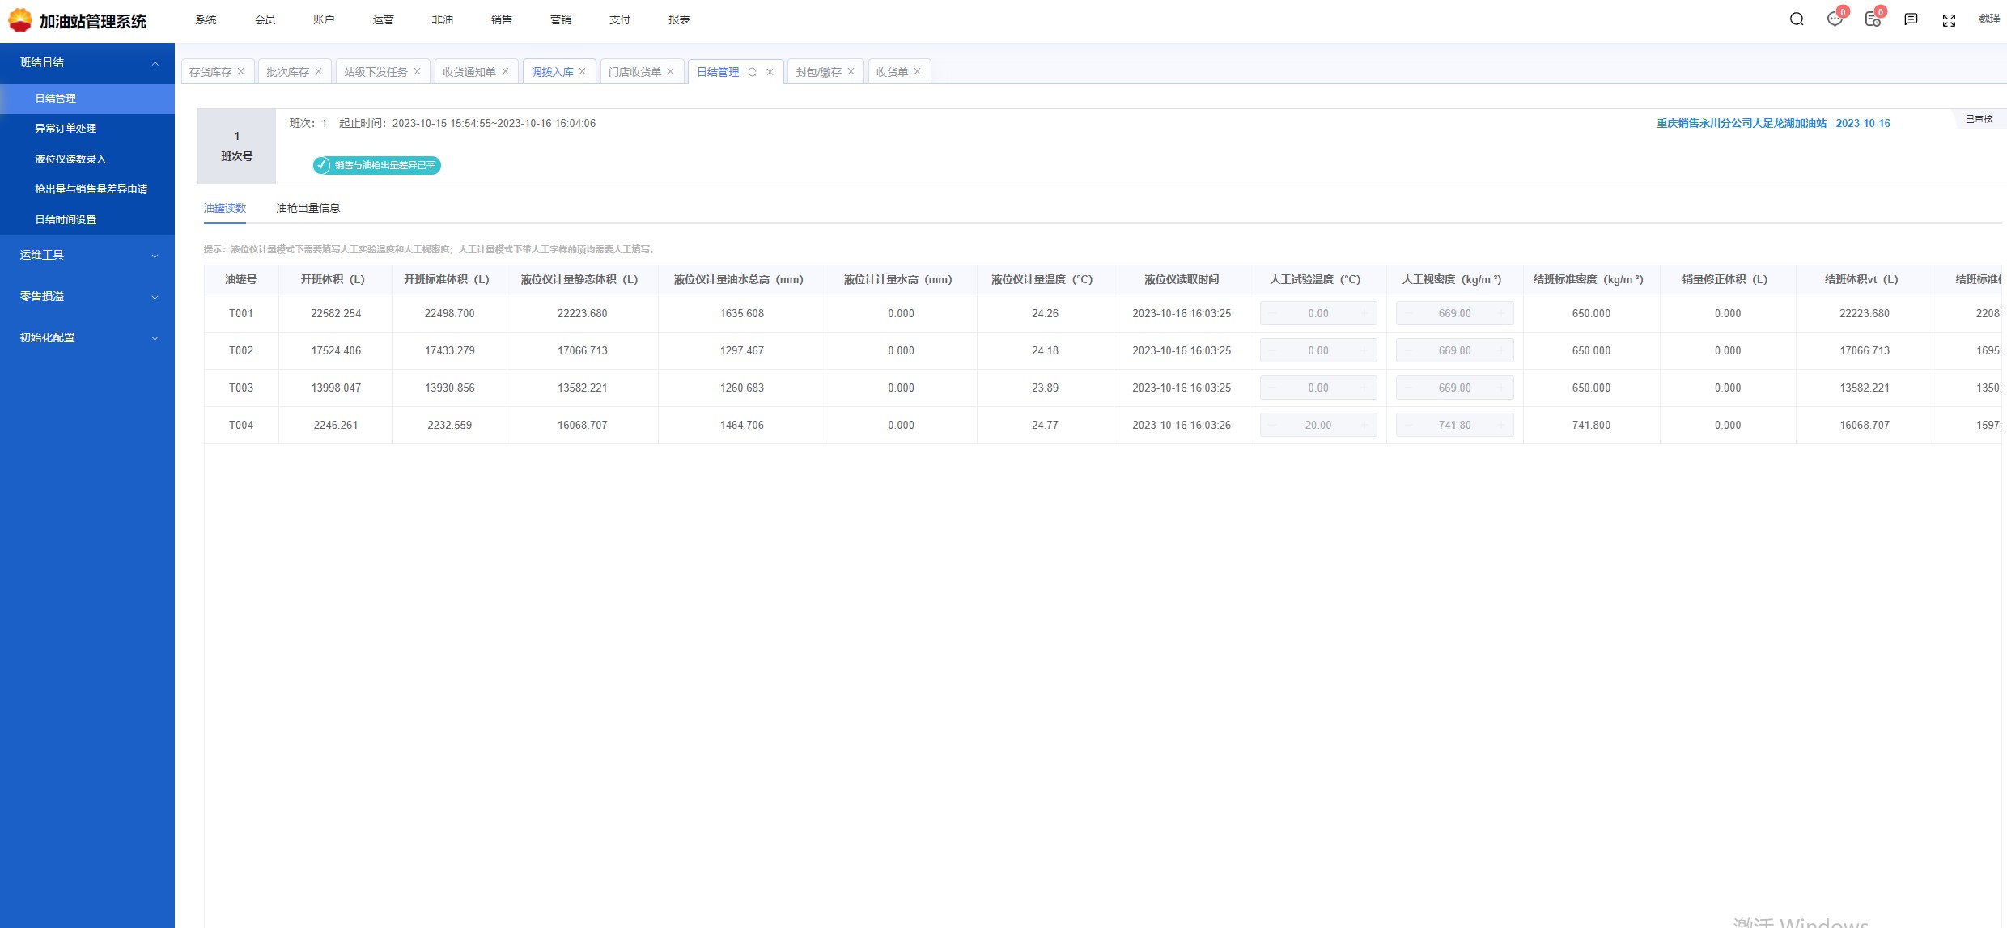Decrease T004 人工视密度 with minus stepper
The width and height of the screenshot is (2007, 928).
[x=1409, y=425]
